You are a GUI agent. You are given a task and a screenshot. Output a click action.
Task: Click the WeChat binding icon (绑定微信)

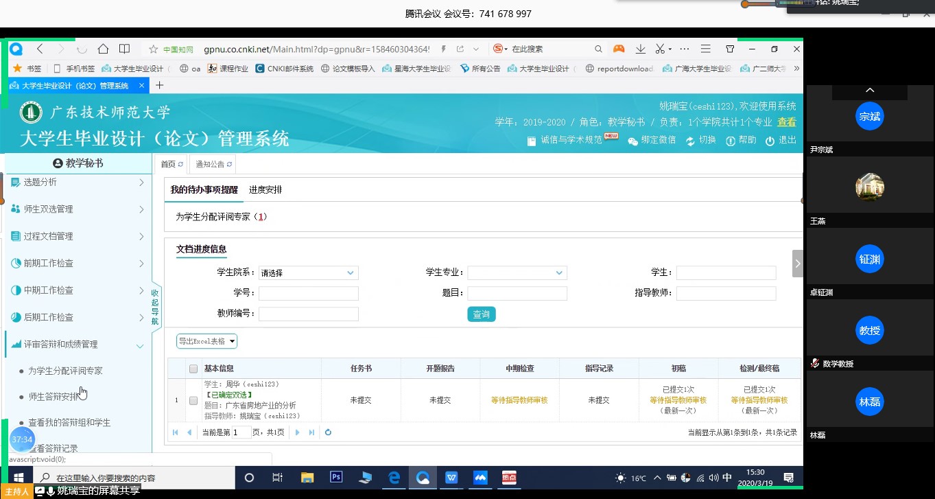coord(632,140)
